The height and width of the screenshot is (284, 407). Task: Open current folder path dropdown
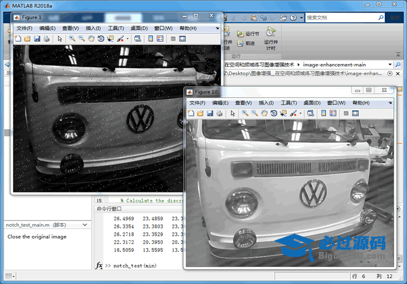coord(390,64)
